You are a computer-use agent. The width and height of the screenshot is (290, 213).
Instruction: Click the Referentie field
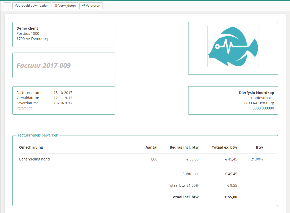point(25,108)
